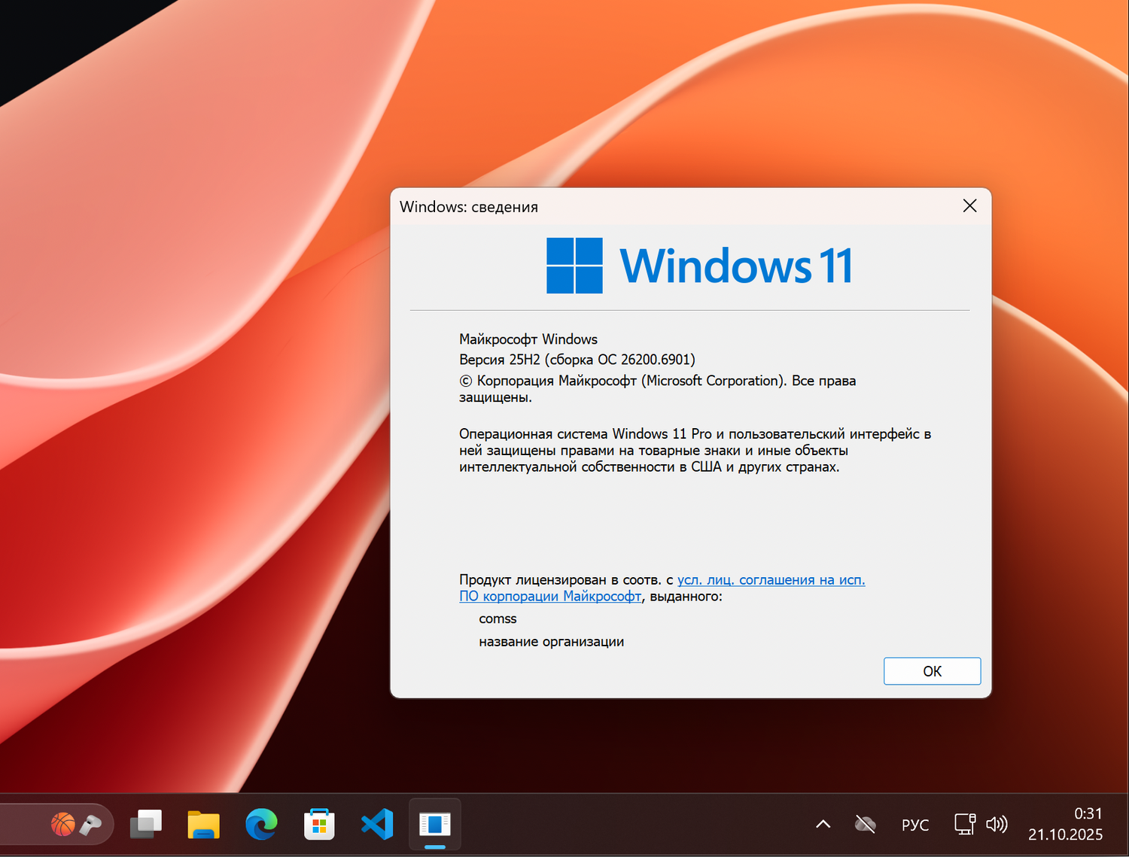Image resolution: width=1129 pixels, height=857 pixels.
Task: Open Microsoft Store from the taskbar
Action: coord(318,824)
